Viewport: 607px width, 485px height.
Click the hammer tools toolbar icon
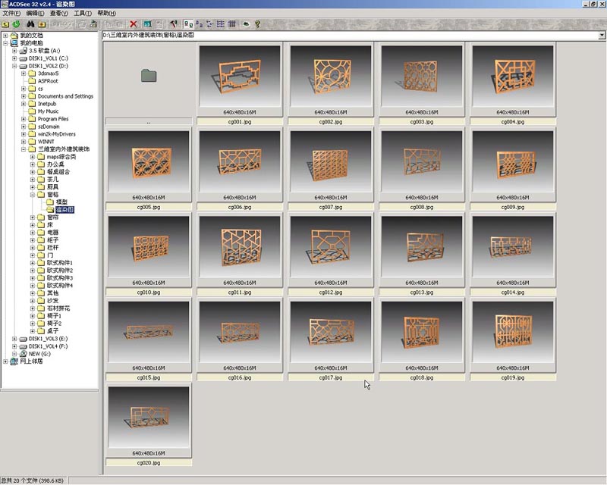(x=174, y=24)
